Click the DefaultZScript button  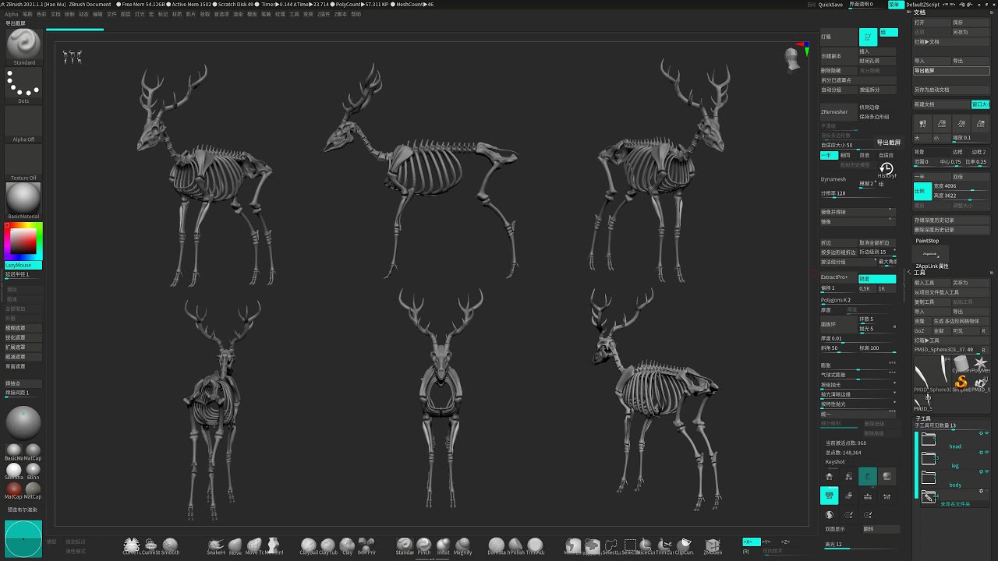pyautogui.click(x=922, y=5)
